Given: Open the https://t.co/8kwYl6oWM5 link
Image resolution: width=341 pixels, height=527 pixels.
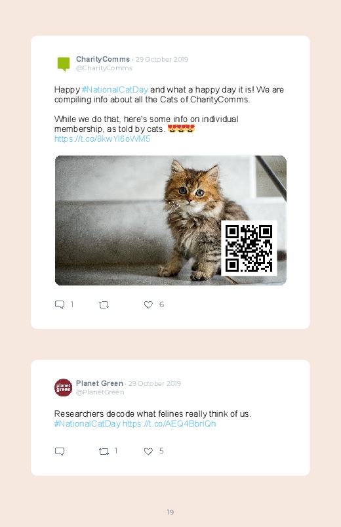Looking at the screenshot, I should [x=102, y=139].
